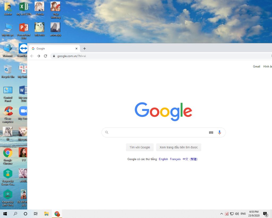
Task: Go forward in Chrome history
Action: [x=39, y=56]
